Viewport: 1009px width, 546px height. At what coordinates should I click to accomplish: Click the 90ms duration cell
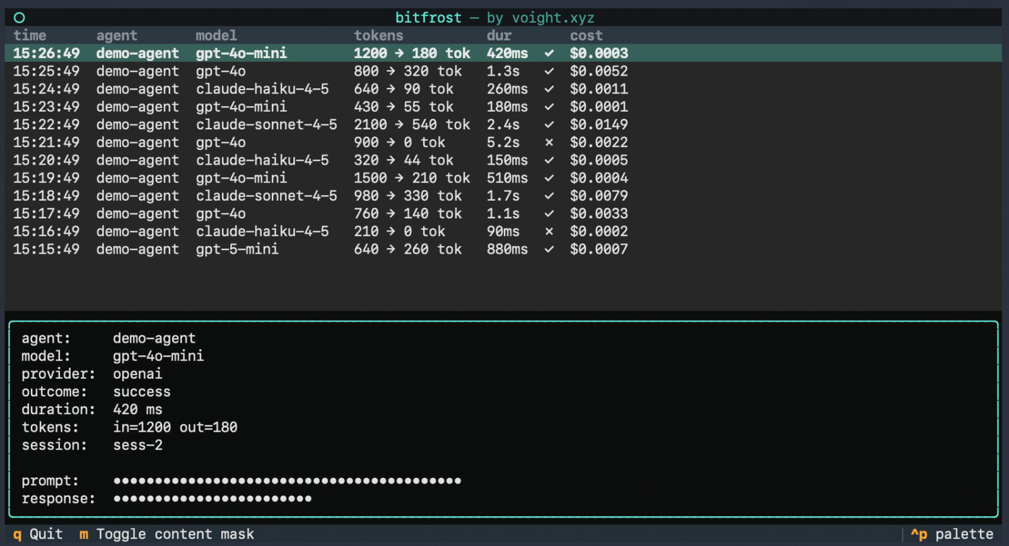(503, 232)
